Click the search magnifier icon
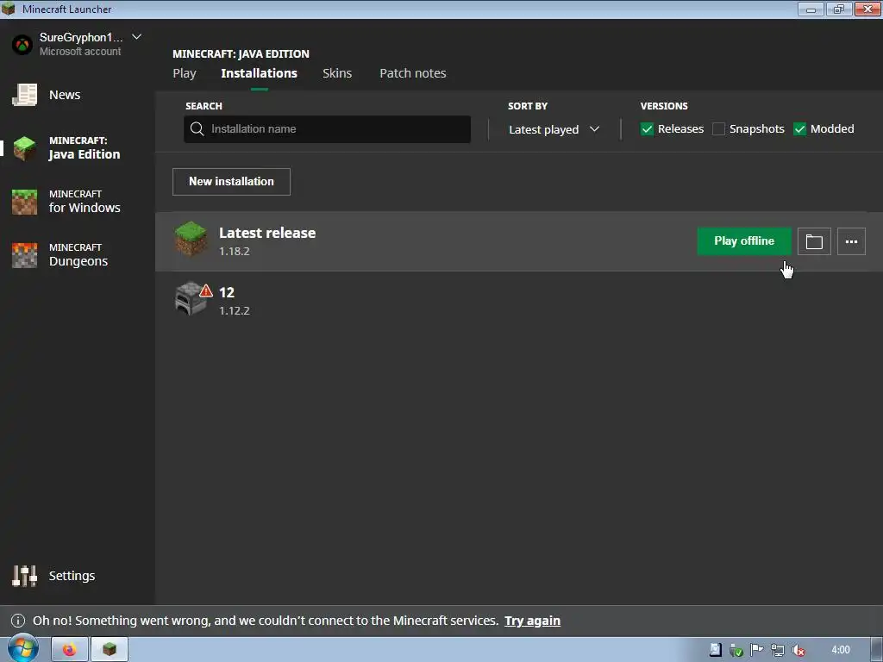The image size is (883, 662). (197, 129)
